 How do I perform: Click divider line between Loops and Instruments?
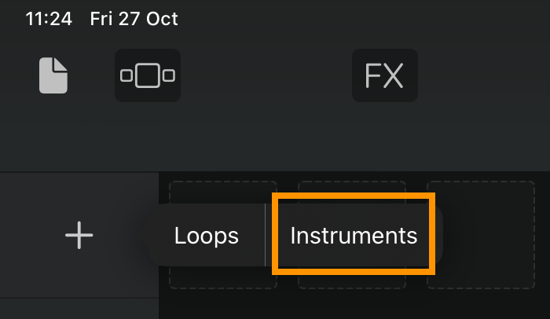point(266,235)
